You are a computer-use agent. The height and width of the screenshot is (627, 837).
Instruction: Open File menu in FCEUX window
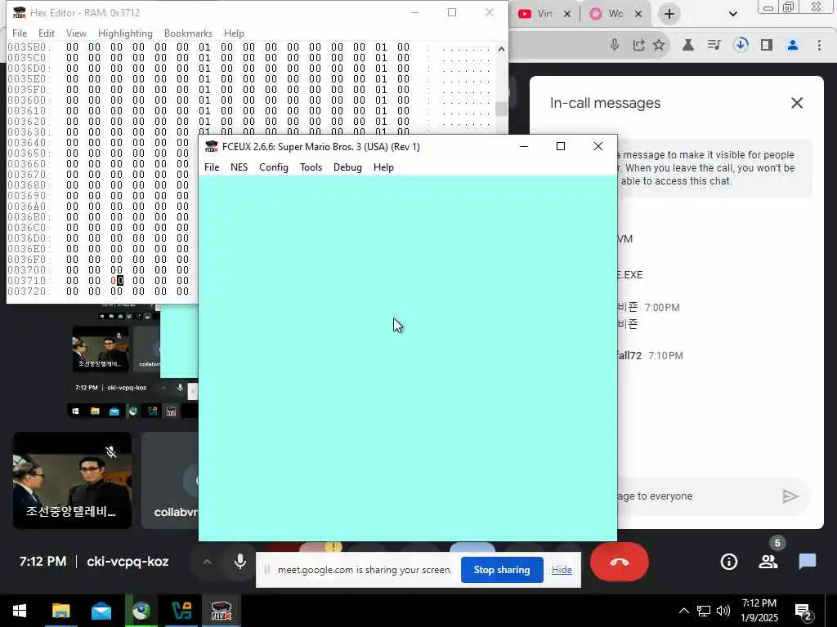coord(212,167)
